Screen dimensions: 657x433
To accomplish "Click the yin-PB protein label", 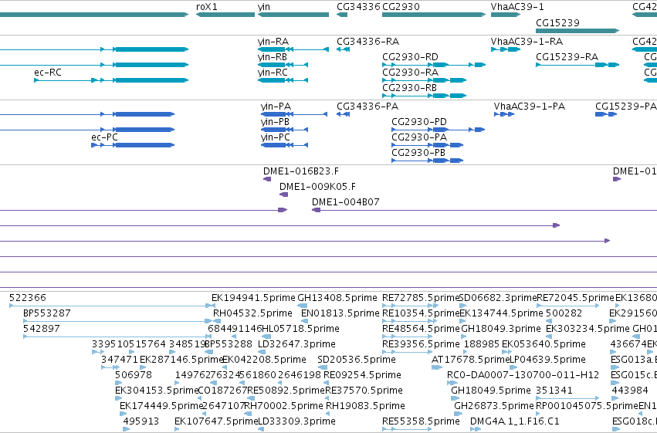I will (276, 122).
